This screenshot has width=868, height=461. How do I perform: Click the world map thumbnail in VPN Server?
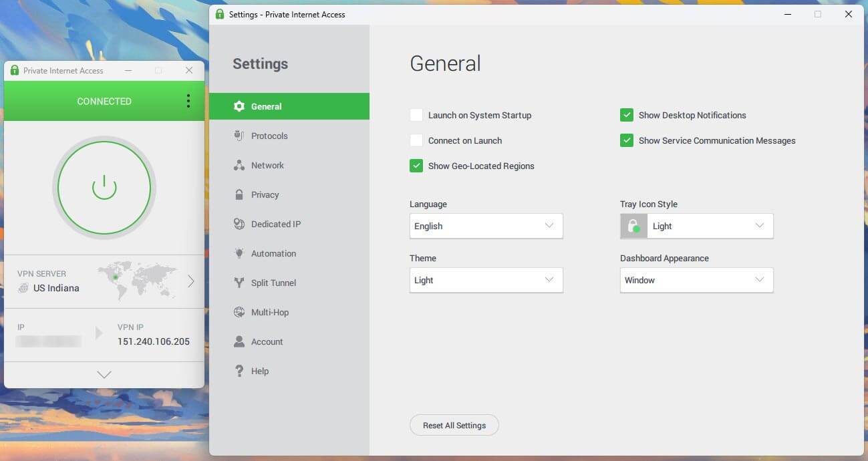(x=137, y=281)
